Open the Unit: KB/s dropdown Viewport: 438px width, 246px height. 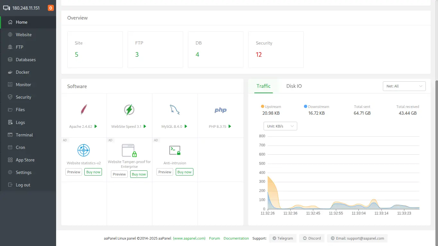[x=280, y=126]
